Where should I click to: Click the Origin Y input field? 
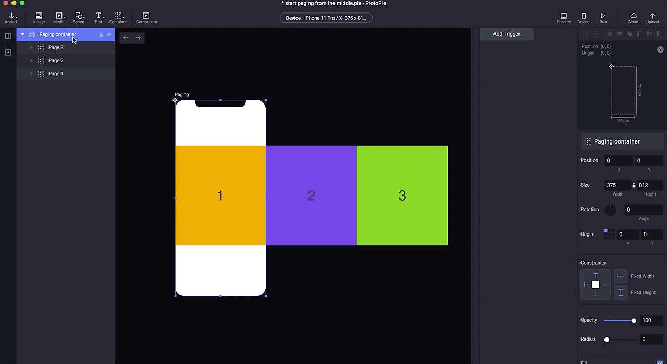point(652,234)
